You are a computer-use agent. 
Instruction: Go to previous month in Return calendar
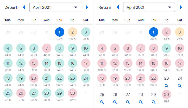tap(118, 7)
